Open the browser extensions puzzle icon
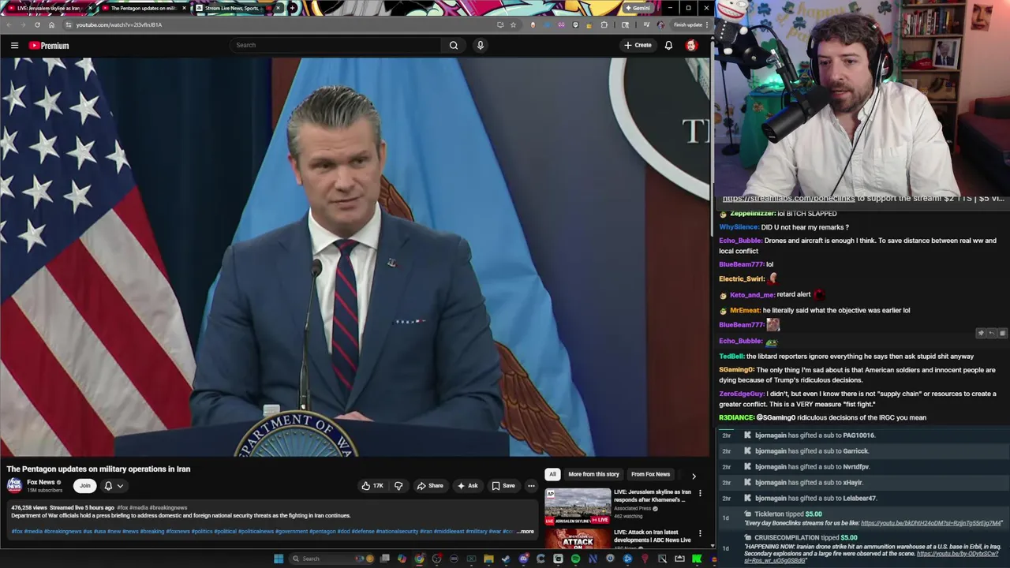This screenshot has width=1010, height=568. tap(604, 24)
